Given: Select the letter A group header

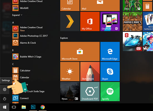Looking at the screenshot, I should pos(13,22).
